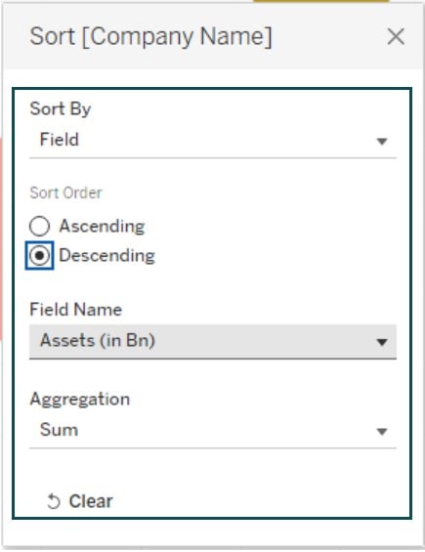Image resolution: width=425 pixels, height=552 pixels.
Task: Click the Field Name dropdown arrow icon
Action: (x=382, y=342)
